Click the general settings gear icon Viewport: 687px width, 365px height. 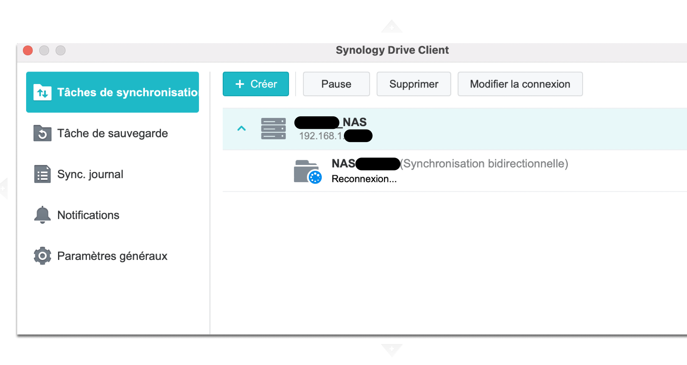click(x=42, y=256)
